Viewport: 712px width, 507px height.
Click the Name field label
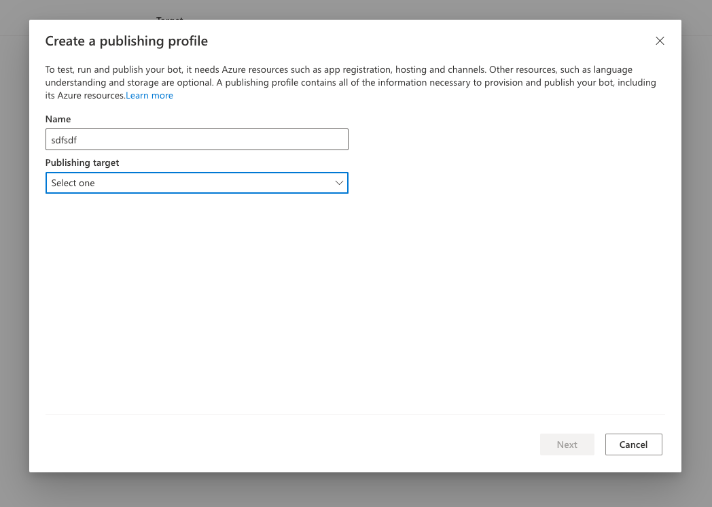pos(58,119)
